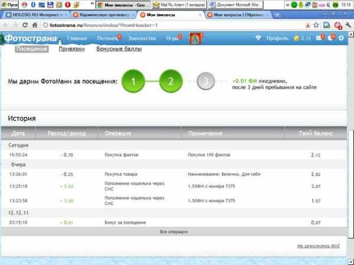Switch to the Привязки tab
The height and width of the screenshot is (265, 354).
71,49
